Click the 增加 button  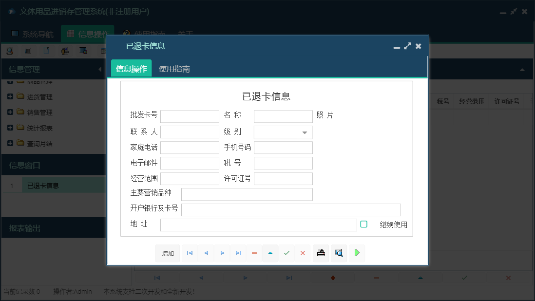[167, 253]
